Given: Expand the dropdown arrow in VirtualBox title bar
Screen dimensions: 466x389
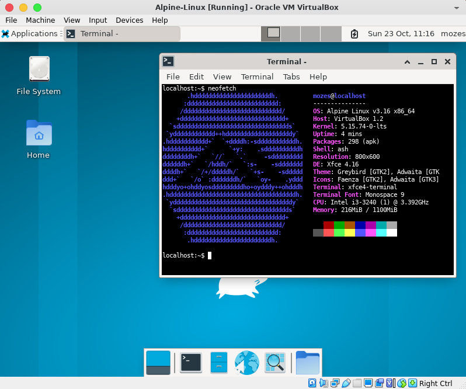Looking at the screenshot, I should [x=457, y=8].
